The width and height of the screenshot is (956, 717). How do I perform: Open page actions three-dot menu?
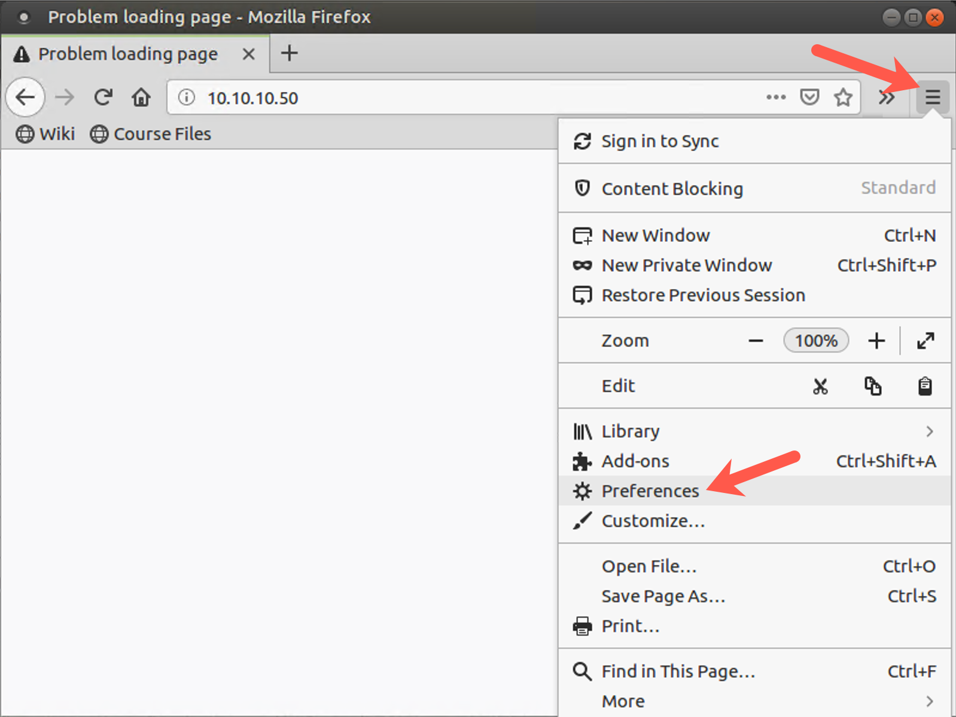(x=776, y=97)
